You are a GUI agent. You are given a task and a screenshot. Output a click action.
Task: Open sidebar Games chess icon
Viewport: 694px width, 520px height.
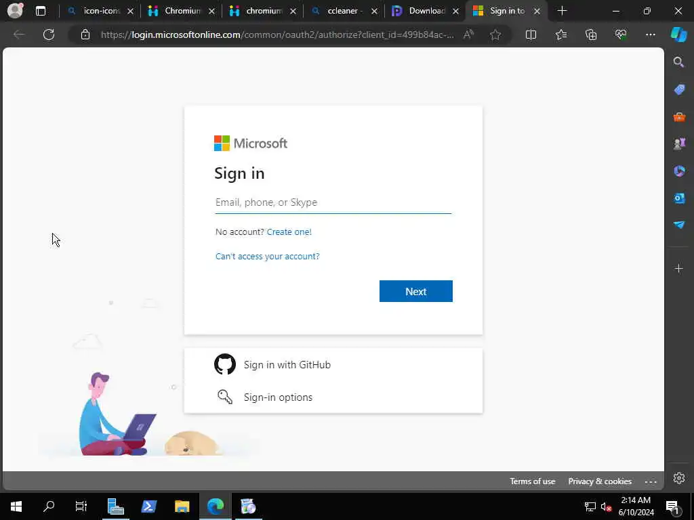679,144
